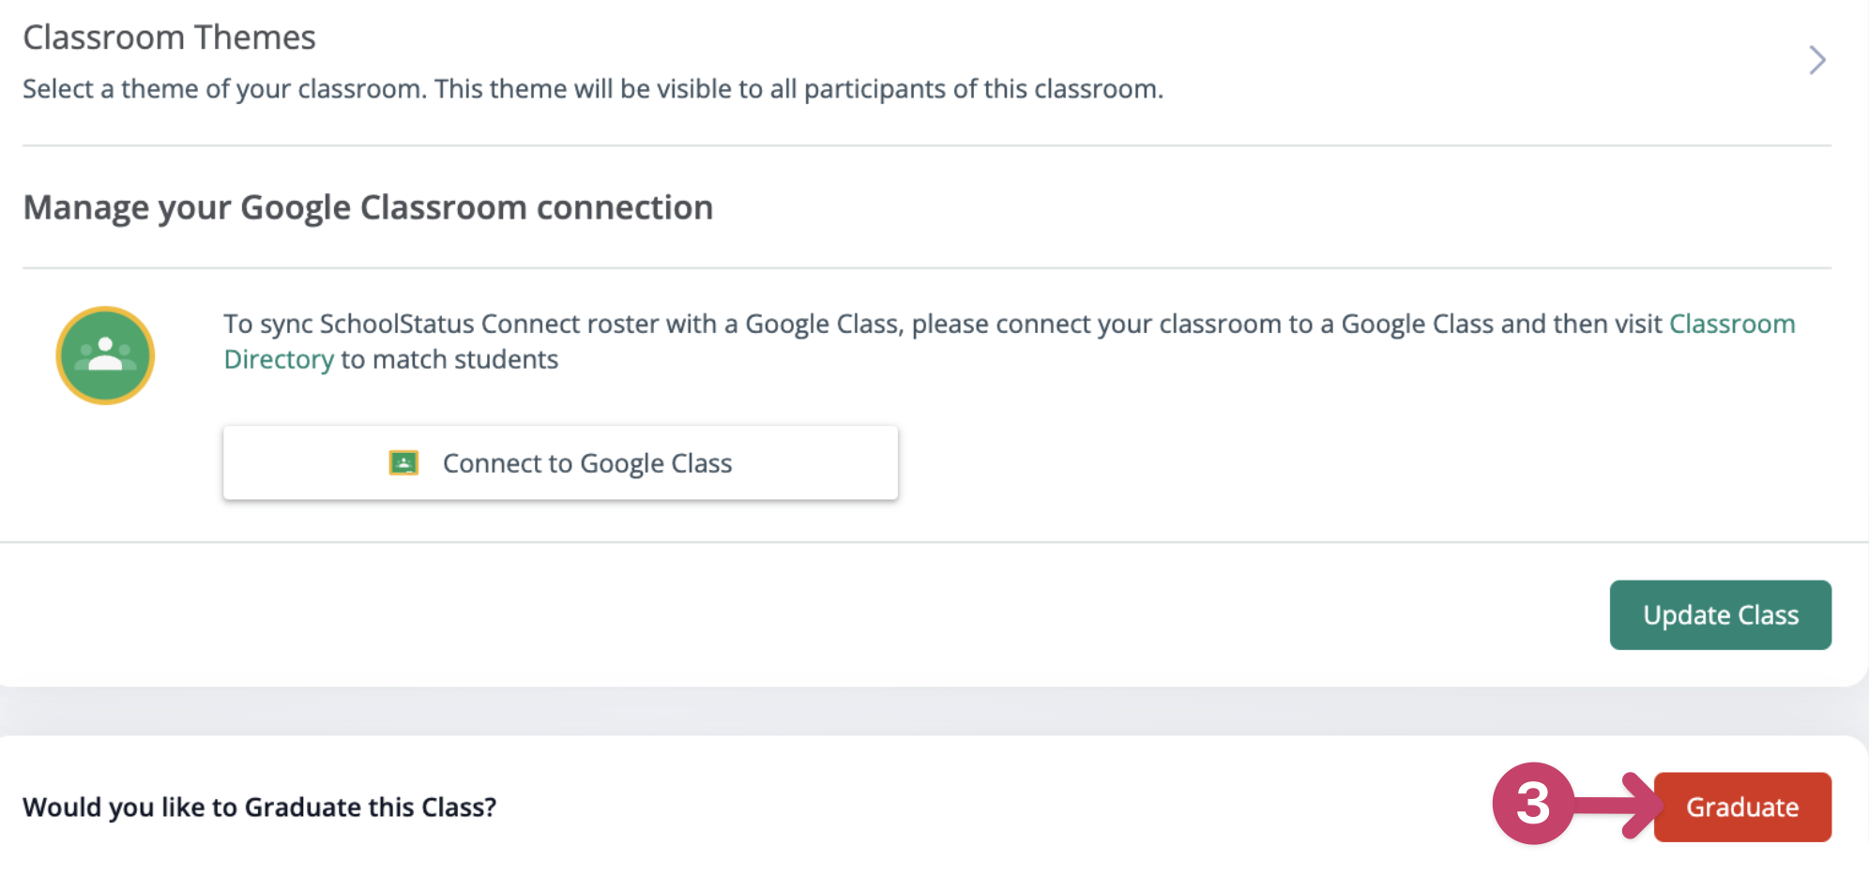Open the green 'Directory' link text
This screenshot has width=1869, height=876.
click(x=279, y=359)
